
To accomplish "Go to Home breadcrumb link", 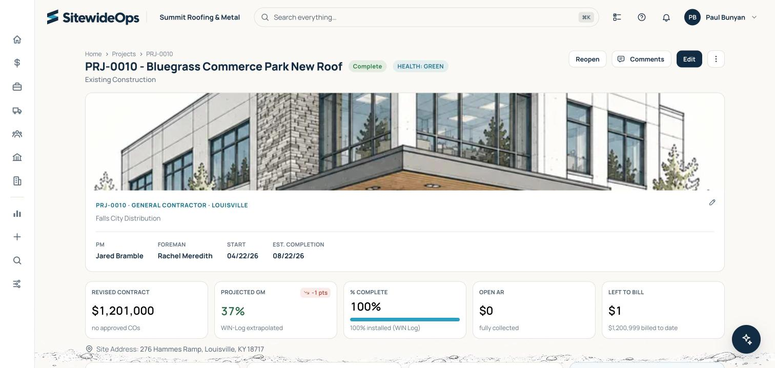I will [93, 54].
